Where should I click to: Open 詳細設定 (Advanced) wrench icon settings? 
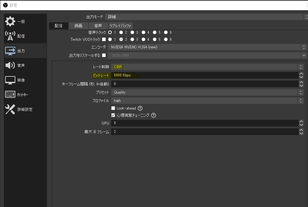click(x=10, y=110)
